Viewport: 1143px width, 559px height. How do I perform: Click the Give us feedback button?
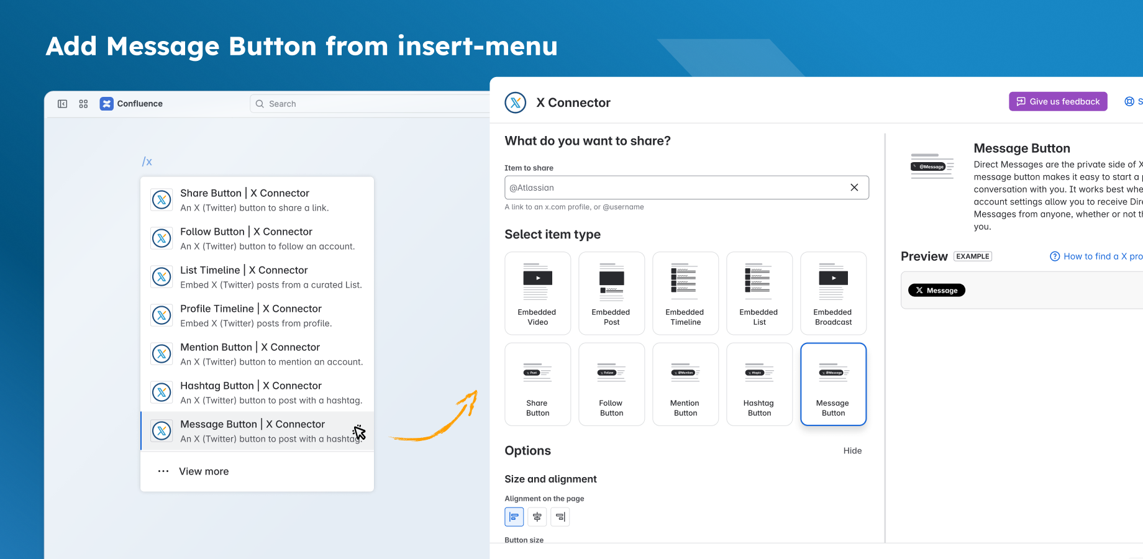[1058, 101]
